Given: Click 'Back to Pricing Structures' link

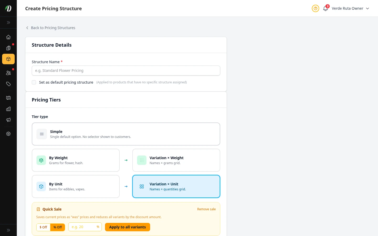Looking at the screenshot, I should [50, 28].
